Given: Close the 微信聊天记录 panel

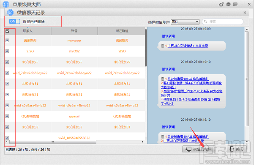Looking at the screenshot, I should tap(245, 13).
